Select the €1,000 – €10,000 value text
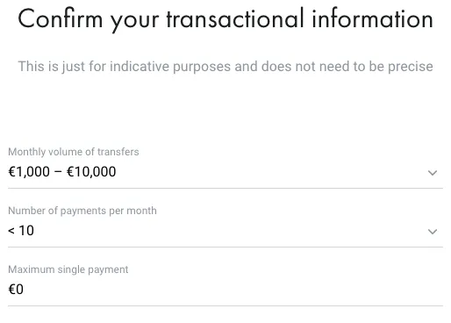Screen dimensions: 451x323 pos(62,172)
